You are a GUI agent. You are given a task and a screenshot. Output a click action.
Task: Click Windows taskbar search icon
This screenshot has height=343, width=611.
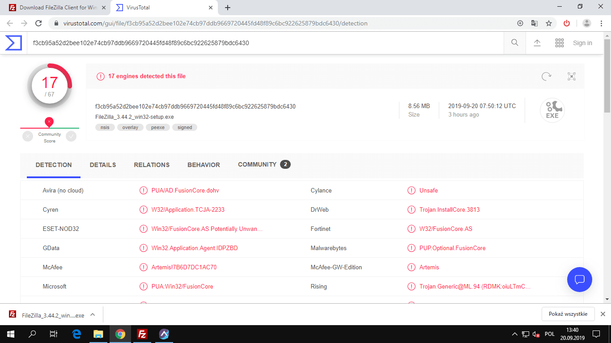pos(33,334)
